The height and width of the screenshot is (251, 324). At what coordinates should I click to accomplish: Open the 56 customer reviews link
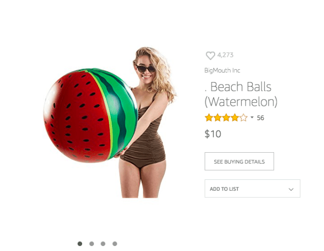click(260, 118)
